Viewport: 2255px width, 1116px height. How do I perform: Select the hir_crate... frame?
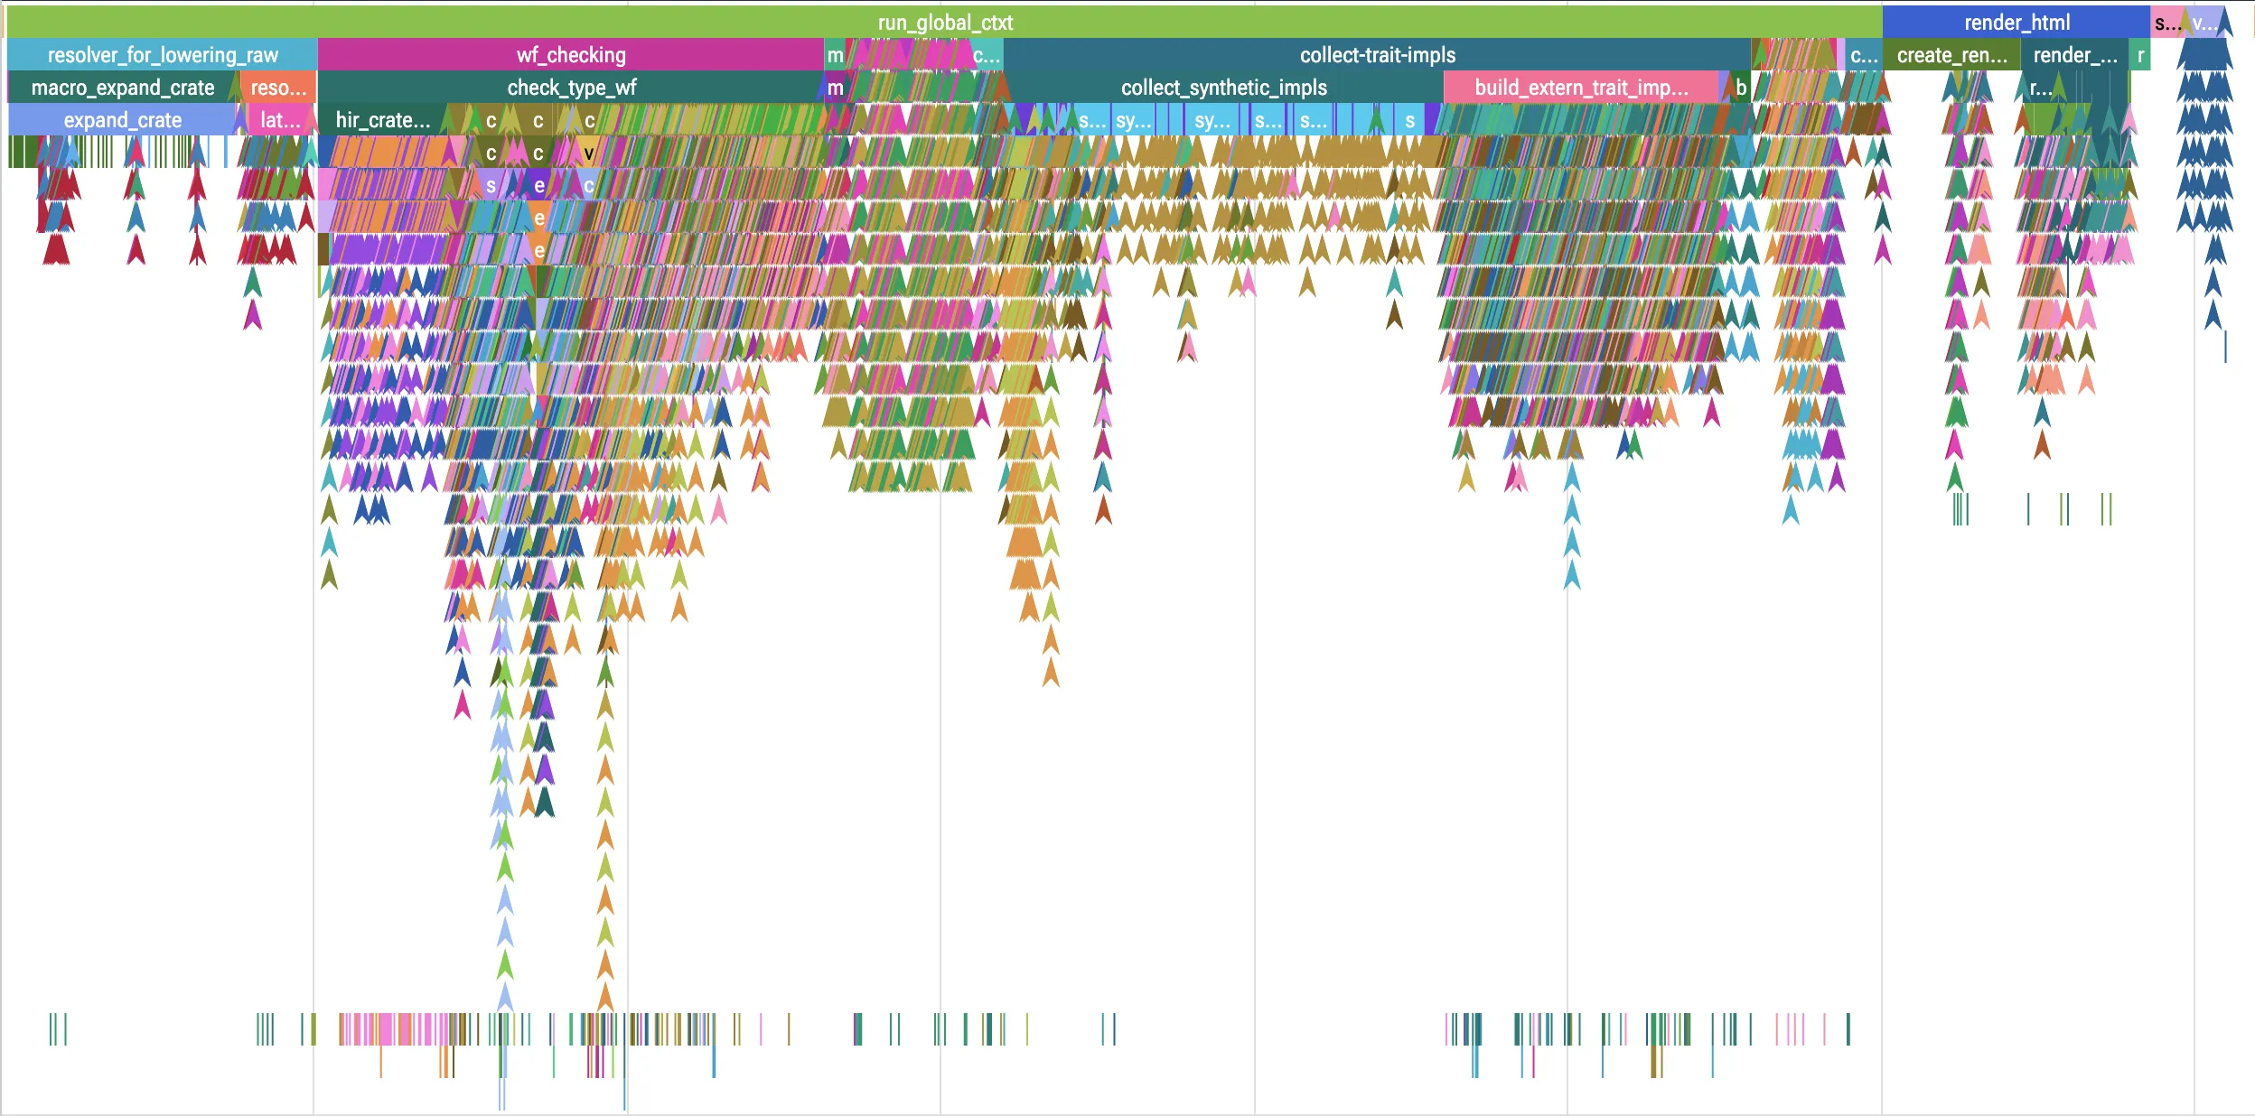click(383, 120)
